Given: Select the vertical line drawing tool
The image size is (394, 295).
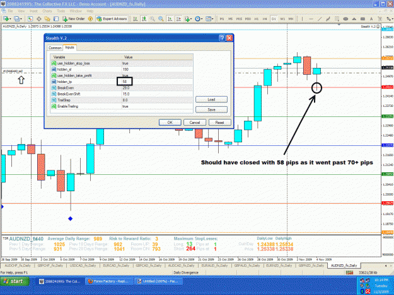Looking at the screenshot, I should point(302,19).
